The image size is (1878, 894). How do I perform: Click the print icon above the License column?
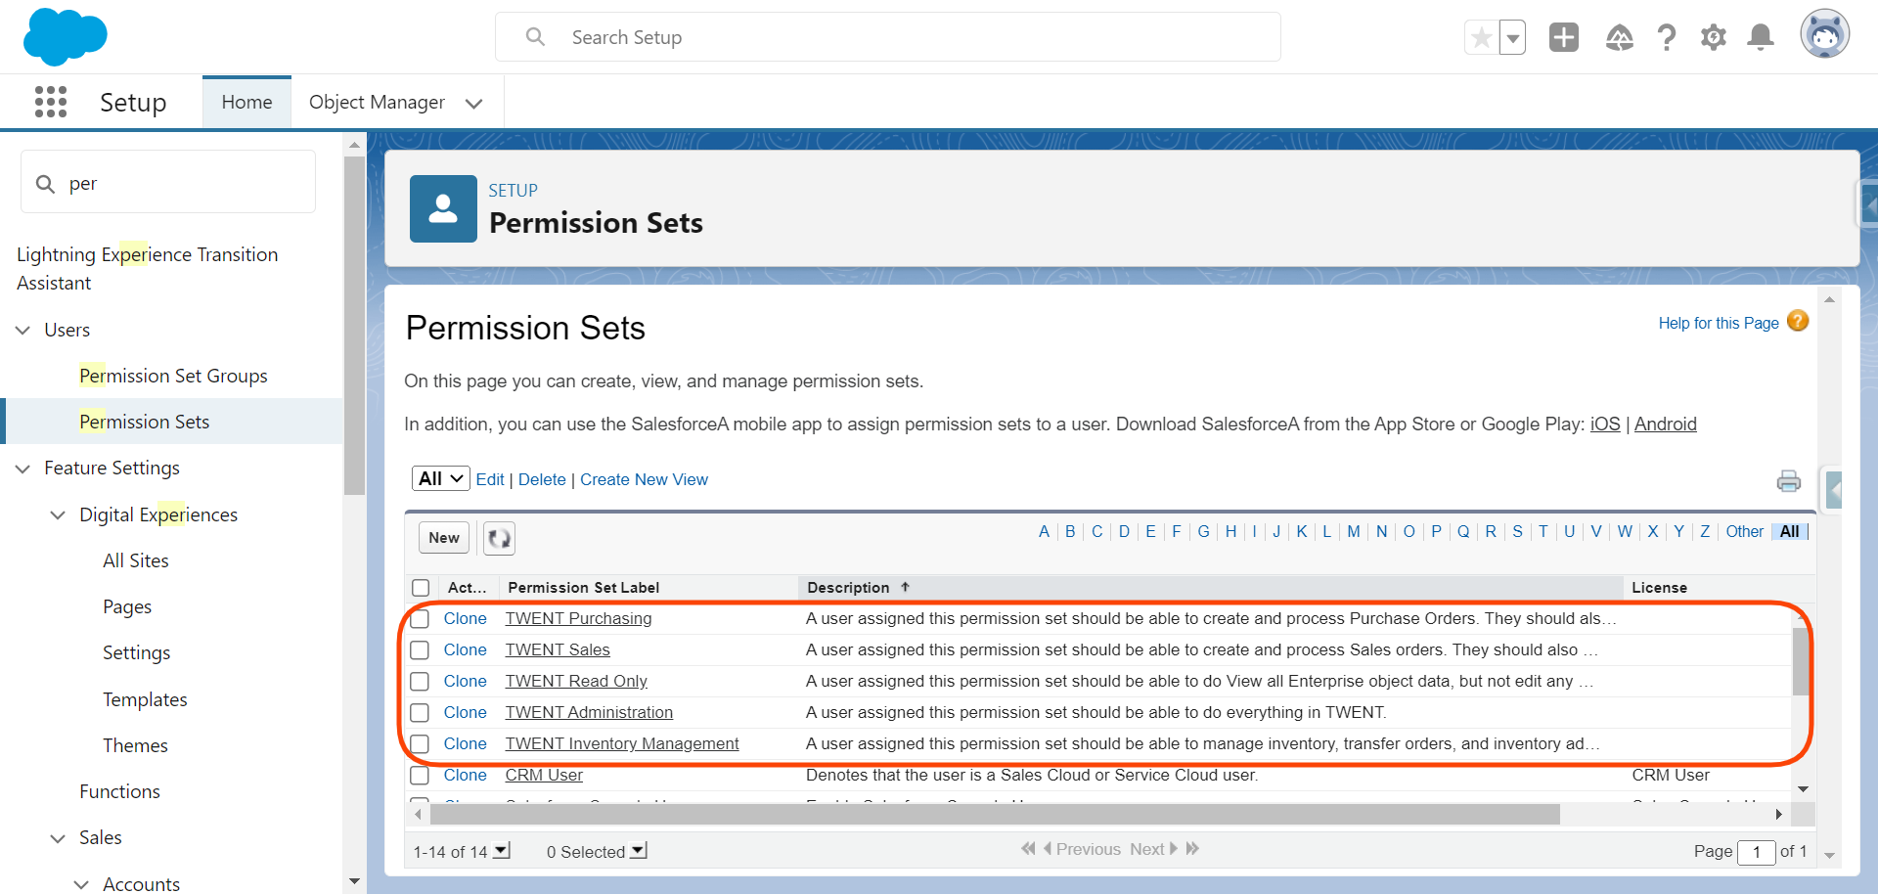(1788, 480)
